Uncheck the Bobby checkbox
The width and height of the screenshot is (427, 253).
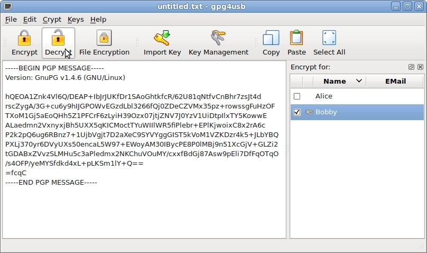click(297, 112)
